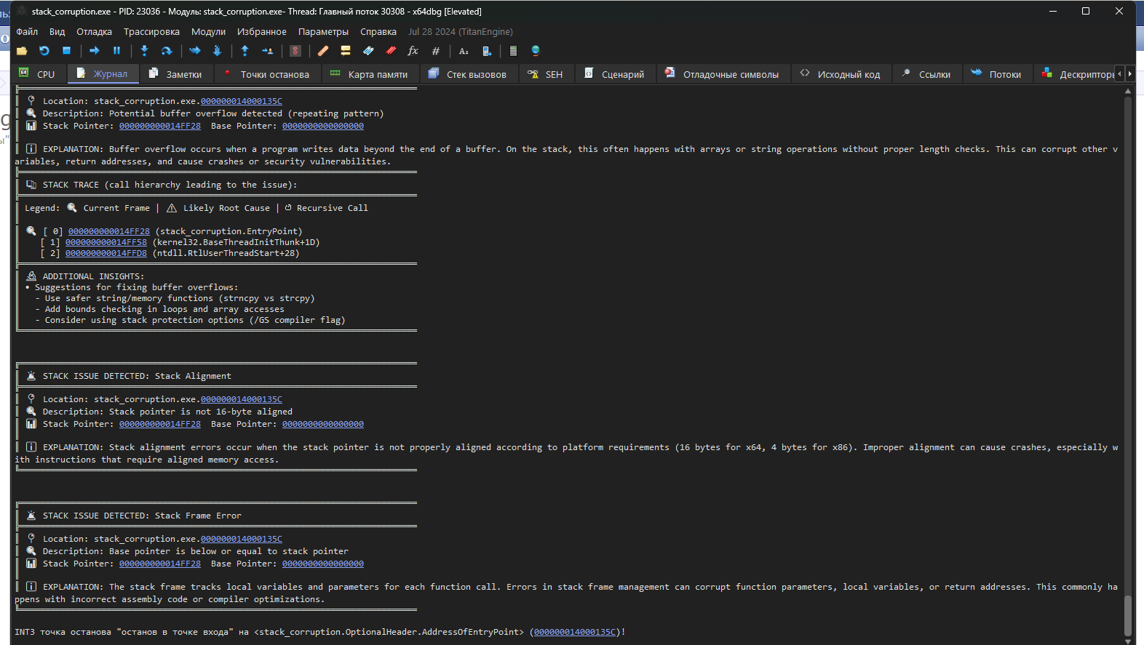Switch to the SEH tab
Image resolution: width=1144 pixels, height=645 pixels.
tap(547, 74)
